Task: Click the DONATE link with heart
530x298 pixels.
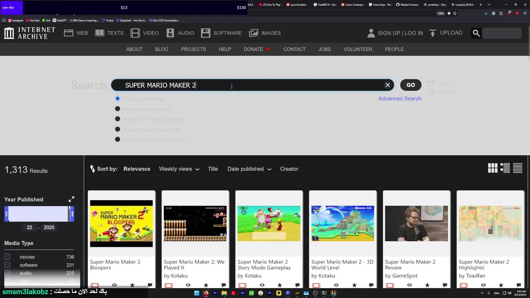Action: click(257, 49)
